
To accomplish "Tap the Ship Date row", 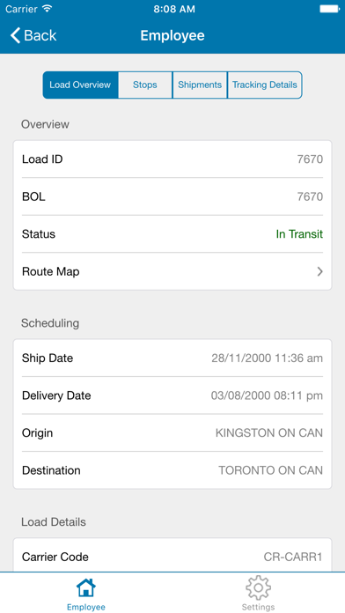I will pos(172,358).
